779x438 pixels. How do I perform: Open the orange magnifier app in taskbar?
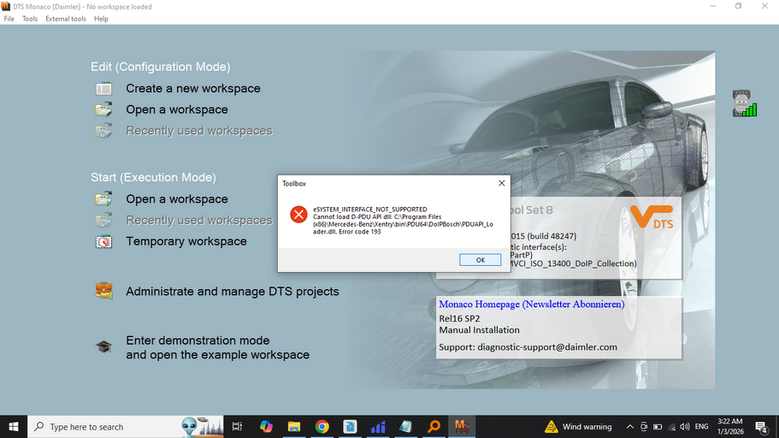[x=434, y=427]
